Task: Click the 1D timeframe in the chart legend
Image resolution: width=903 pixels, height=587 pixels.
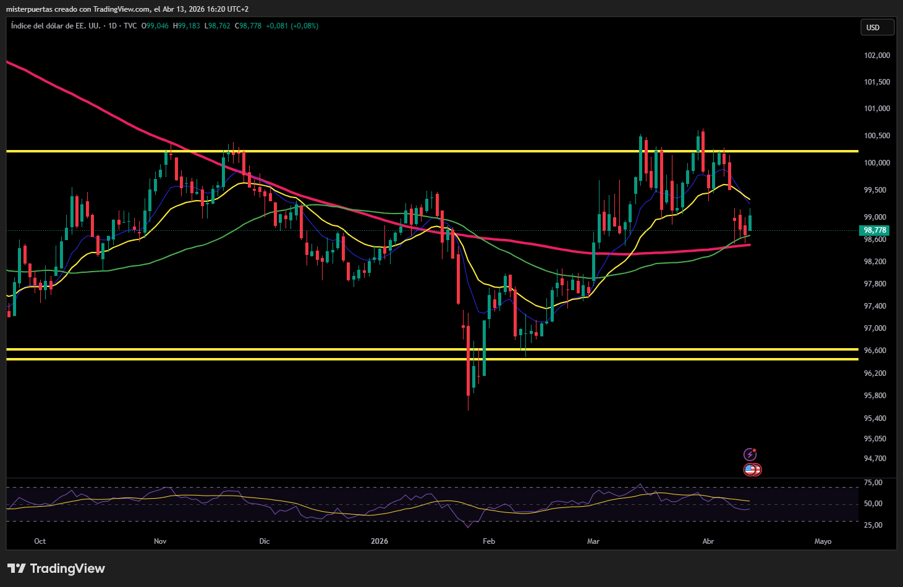Action: 112,26
